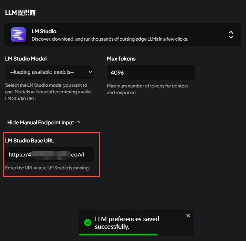Click the LM Studio logo icon
Screen dimensions: 246x241
pyautogui.click(x=18, y=35)
